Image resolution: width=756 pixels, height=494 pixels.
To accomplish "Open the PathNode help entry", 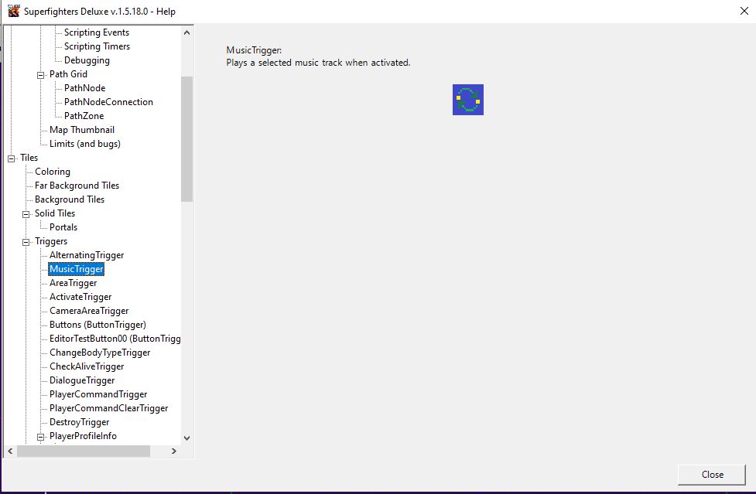I will click(x=84, y=88).
